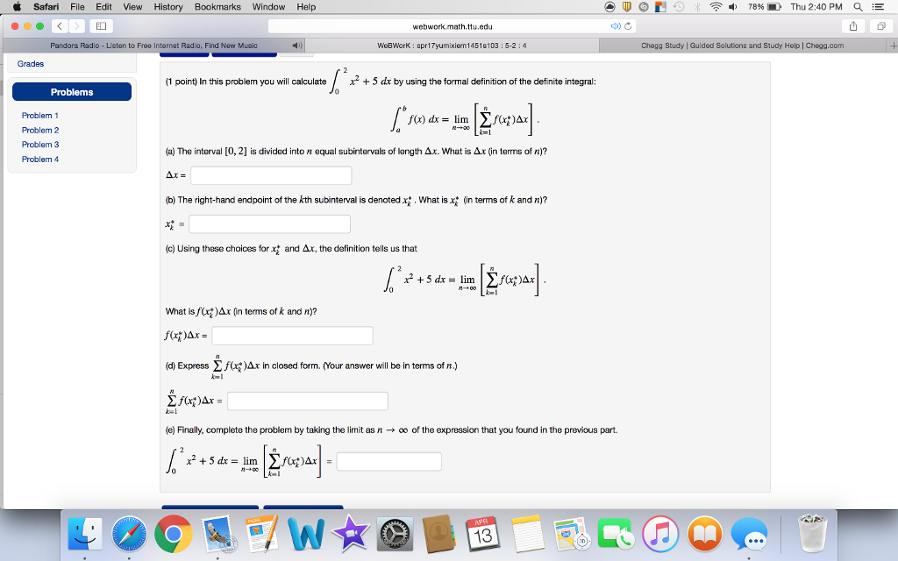This screenshot has height=561, width=898.
Task: Open Wi-Fi status menu
Action: tap(716, 7)
